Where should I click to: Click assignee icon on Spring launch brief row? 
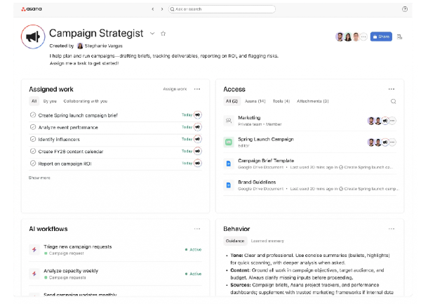pos(198,115)
